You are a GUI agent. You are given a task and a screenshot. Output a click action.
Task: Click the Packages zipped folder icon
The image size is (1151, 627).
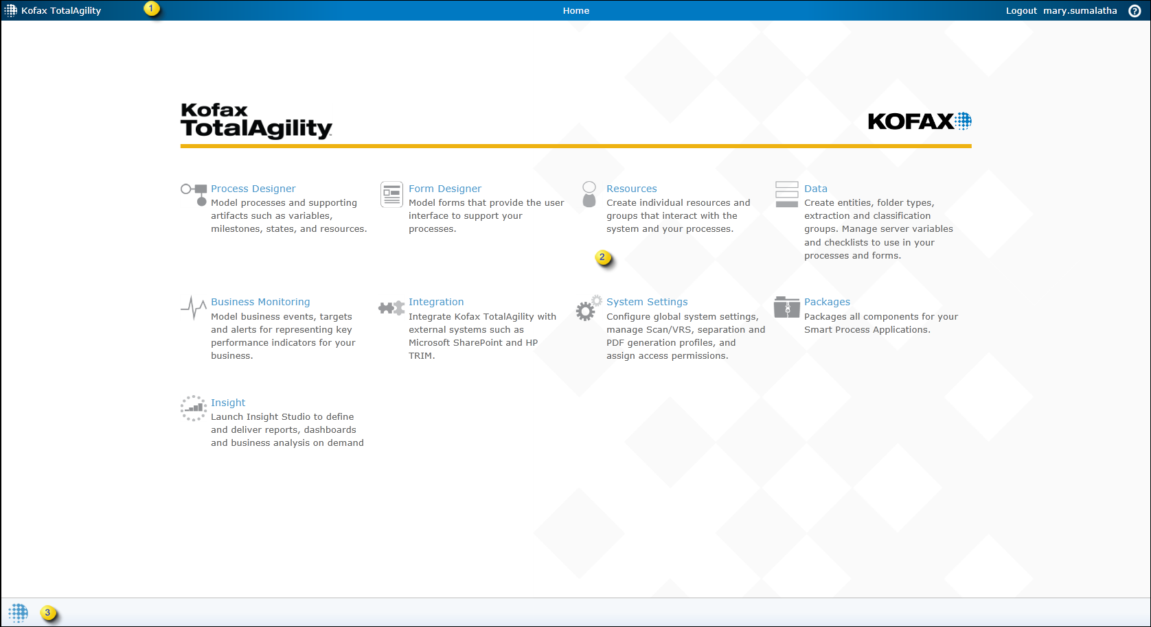click(786, 307)
